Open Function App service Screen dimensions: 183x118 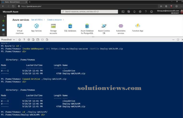pos(138,28)
